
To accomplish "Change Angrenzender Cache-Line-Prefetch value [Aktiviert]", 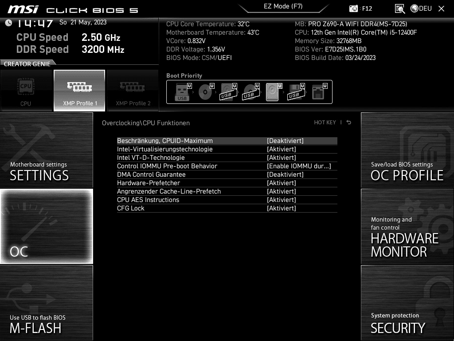I will 282,191.
